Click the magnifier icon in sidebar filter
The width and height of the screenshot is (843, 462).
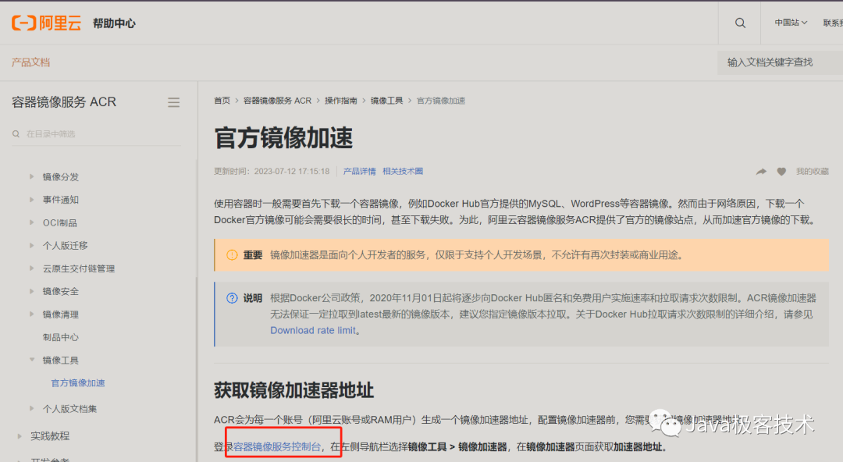pos(16,134)
